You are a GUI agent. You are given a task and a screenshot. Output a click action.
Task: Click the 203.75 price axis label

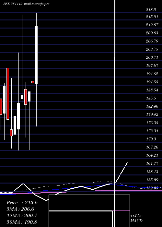point(152,49)
